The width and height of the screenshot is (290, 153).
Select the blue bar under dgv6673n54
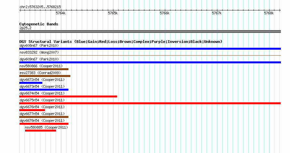tap(44, 90)
